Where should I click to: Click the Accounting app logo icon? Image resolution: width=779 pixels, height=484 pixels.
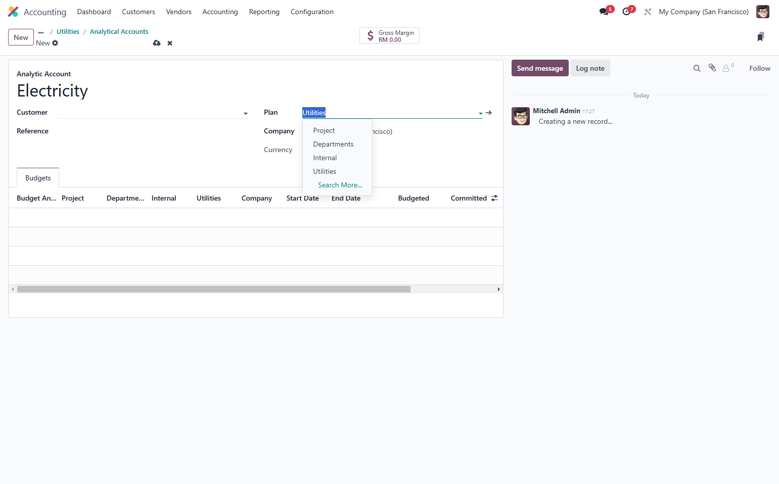coord(13,12)
